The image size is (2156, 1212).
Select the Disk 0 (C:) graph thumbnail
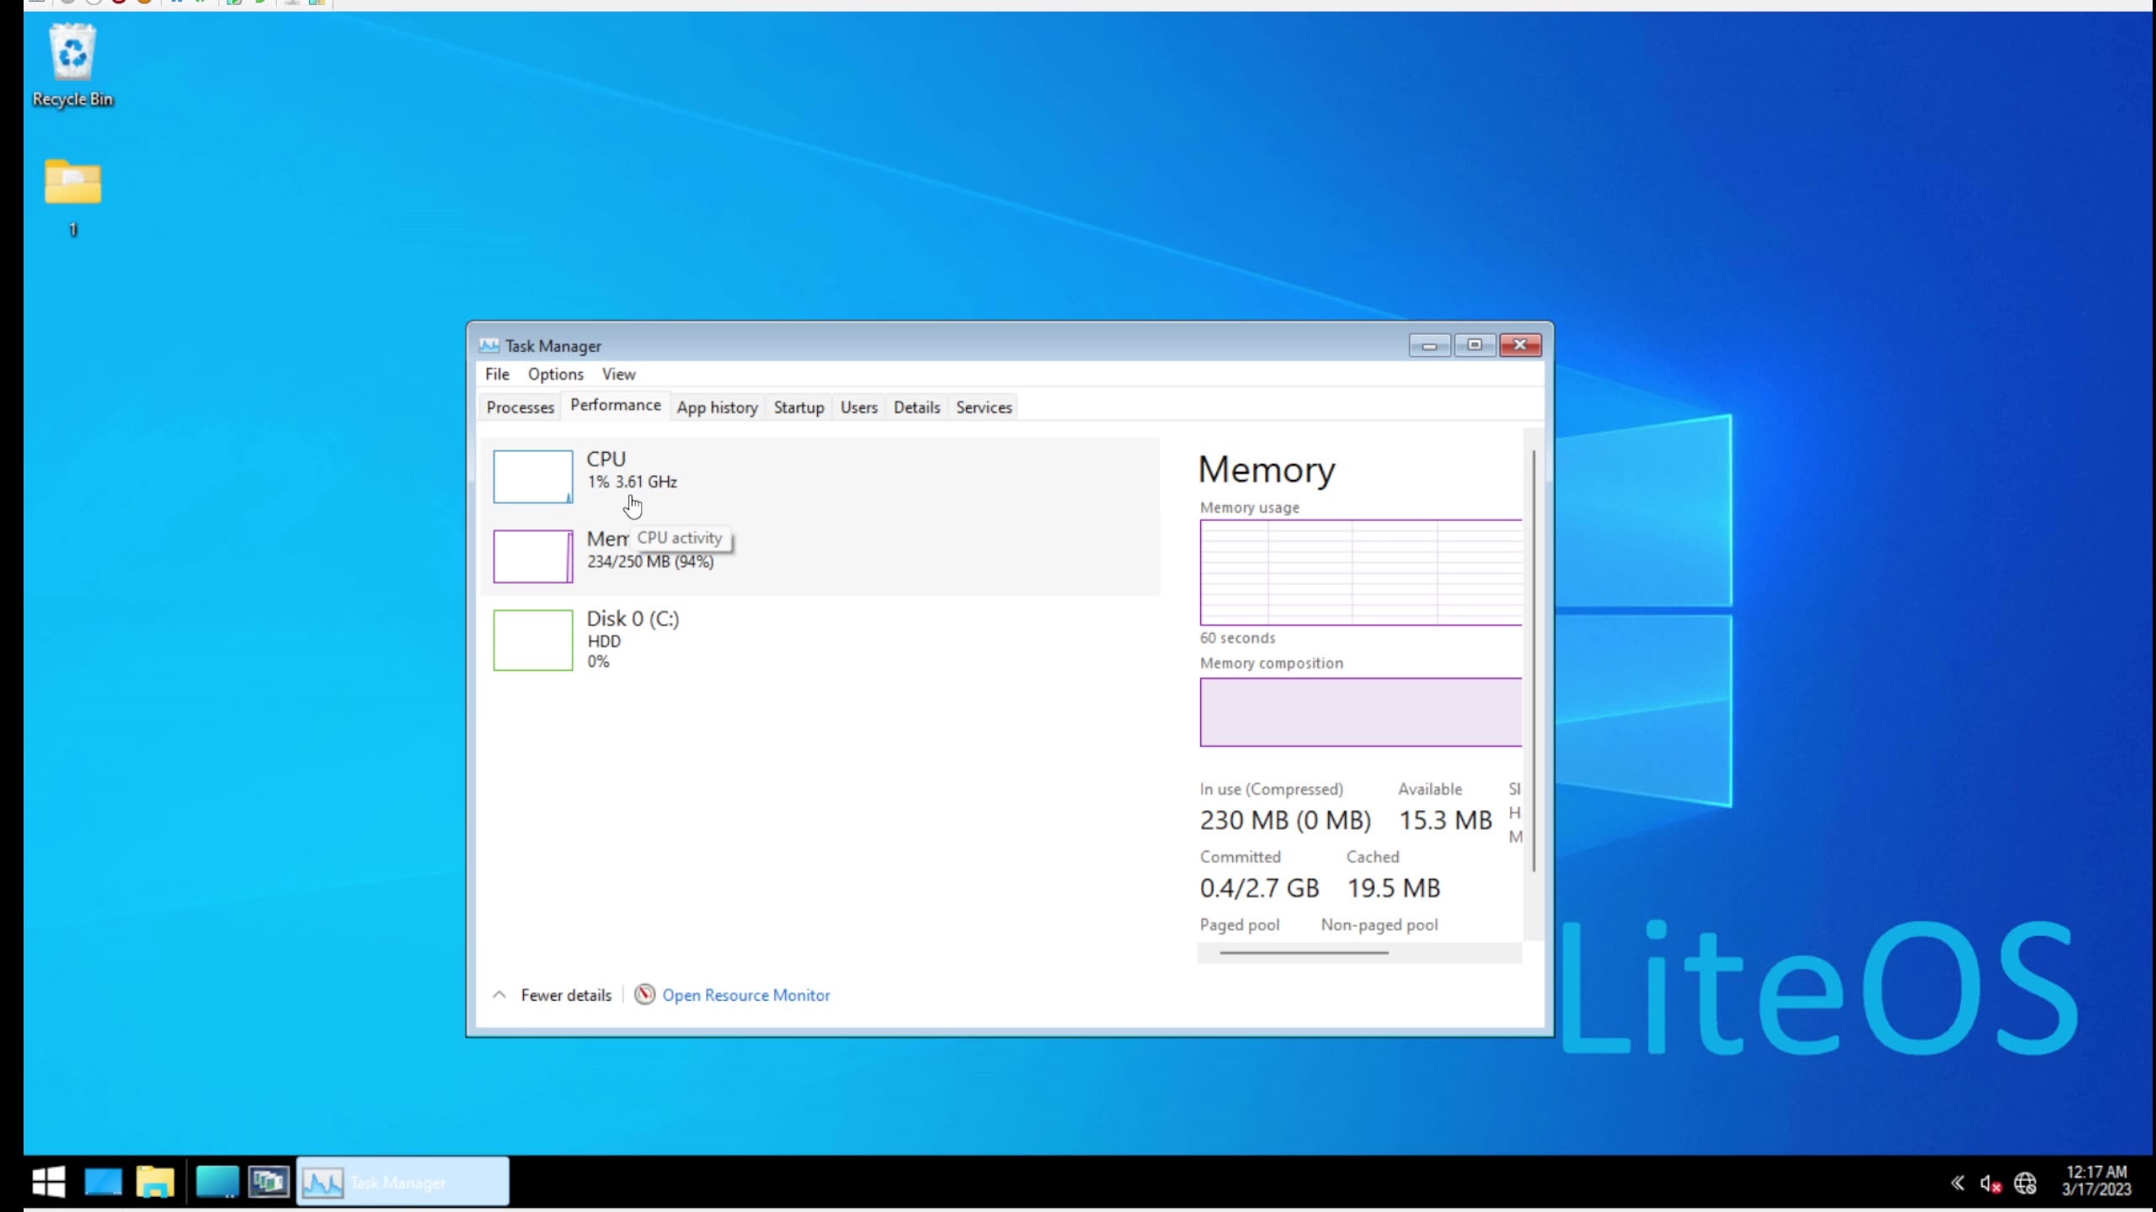click(531, 640)
